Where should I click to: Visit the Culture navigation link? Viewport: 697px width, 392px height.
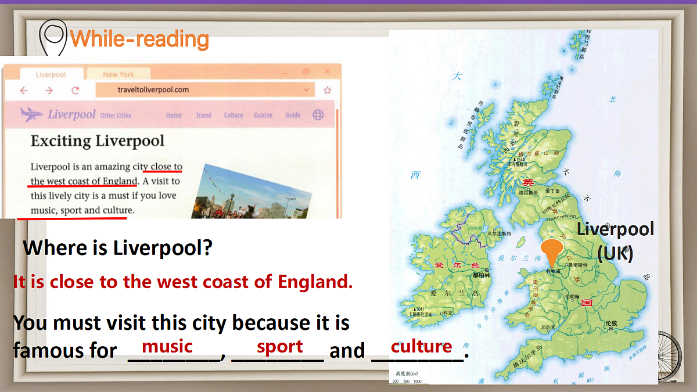click(x=233, y=115)
